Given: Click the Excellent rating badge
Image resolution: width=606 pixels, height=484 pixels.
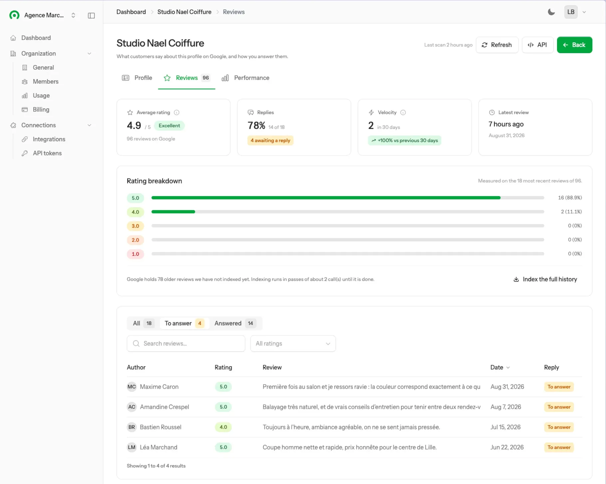Looking at the screenshot, I should (169, 126).
